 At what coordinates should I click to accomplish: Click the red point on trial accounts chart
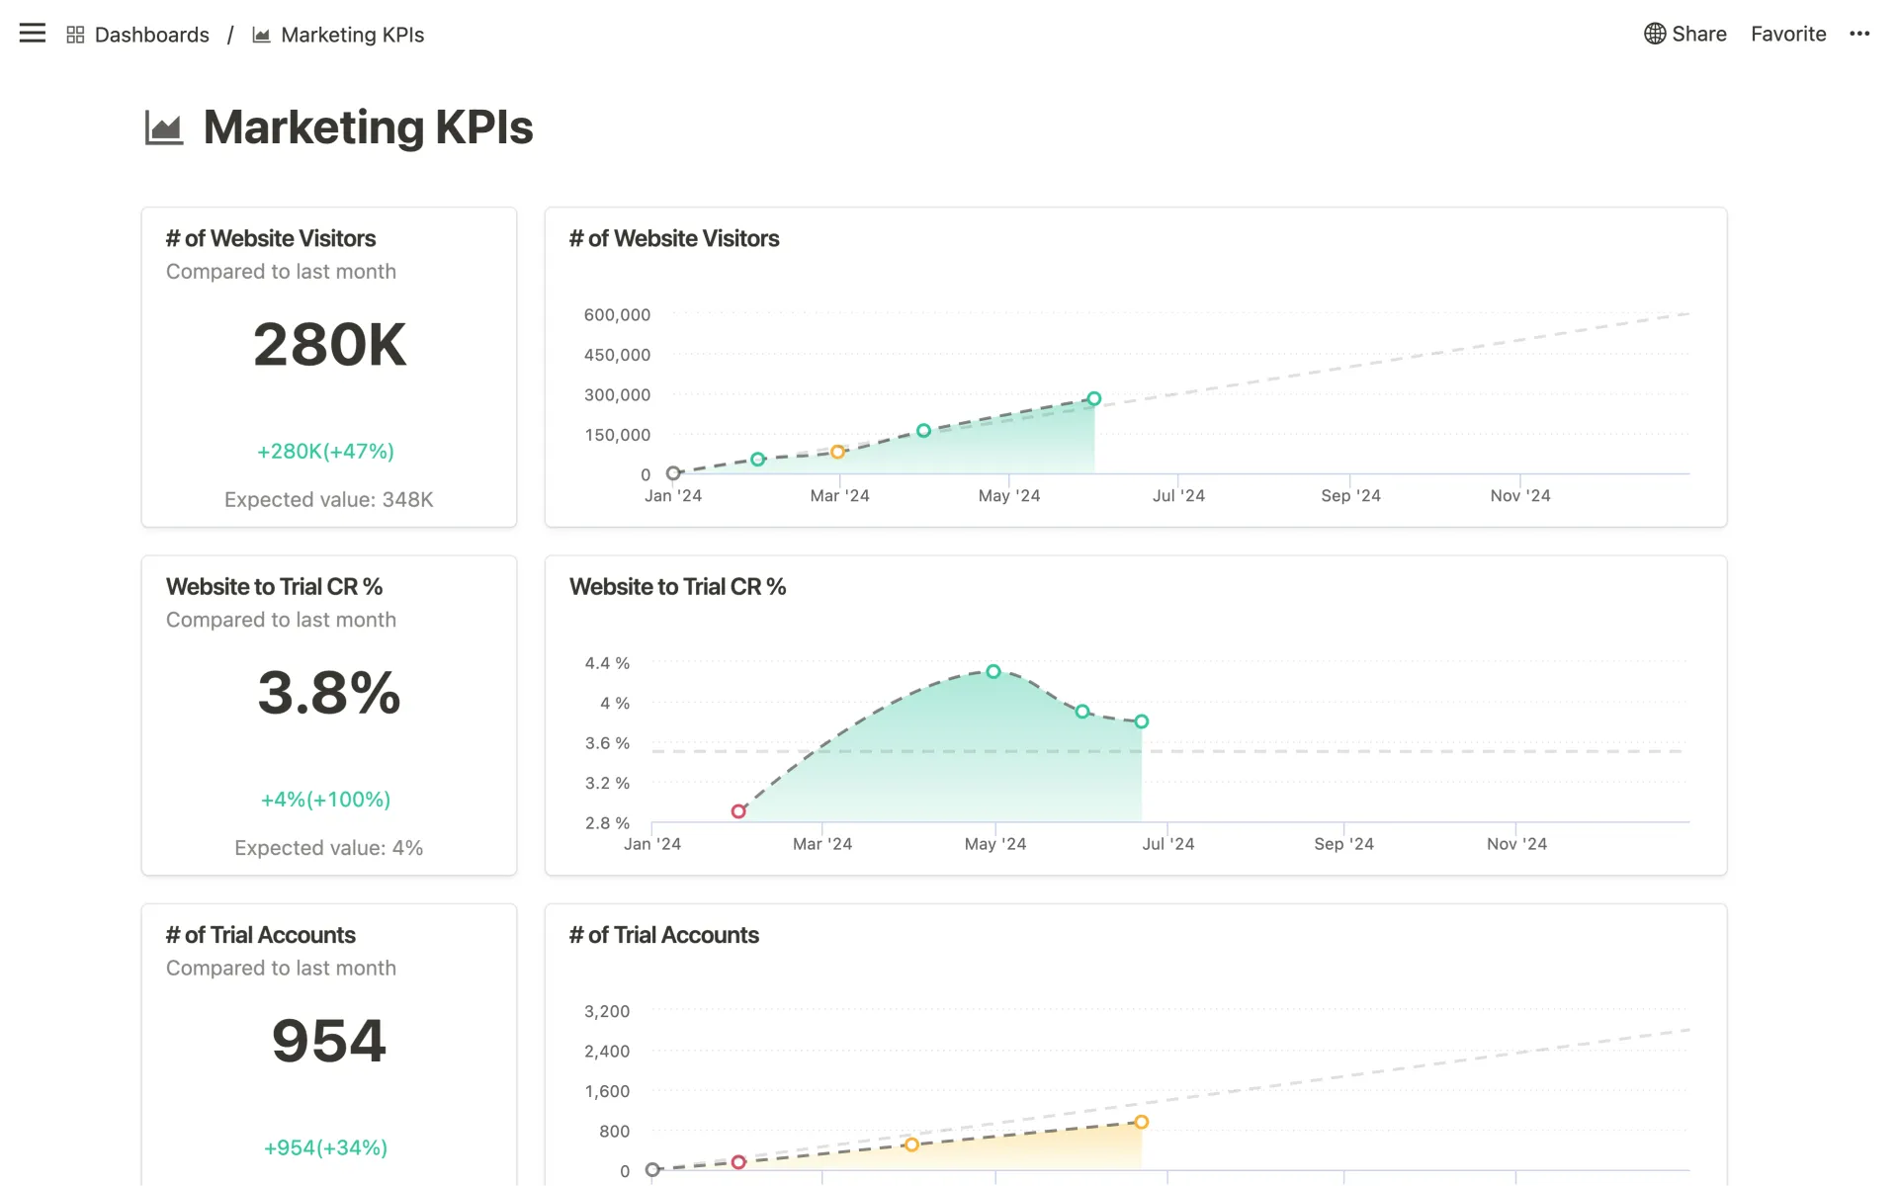[x=738, y=1162]
